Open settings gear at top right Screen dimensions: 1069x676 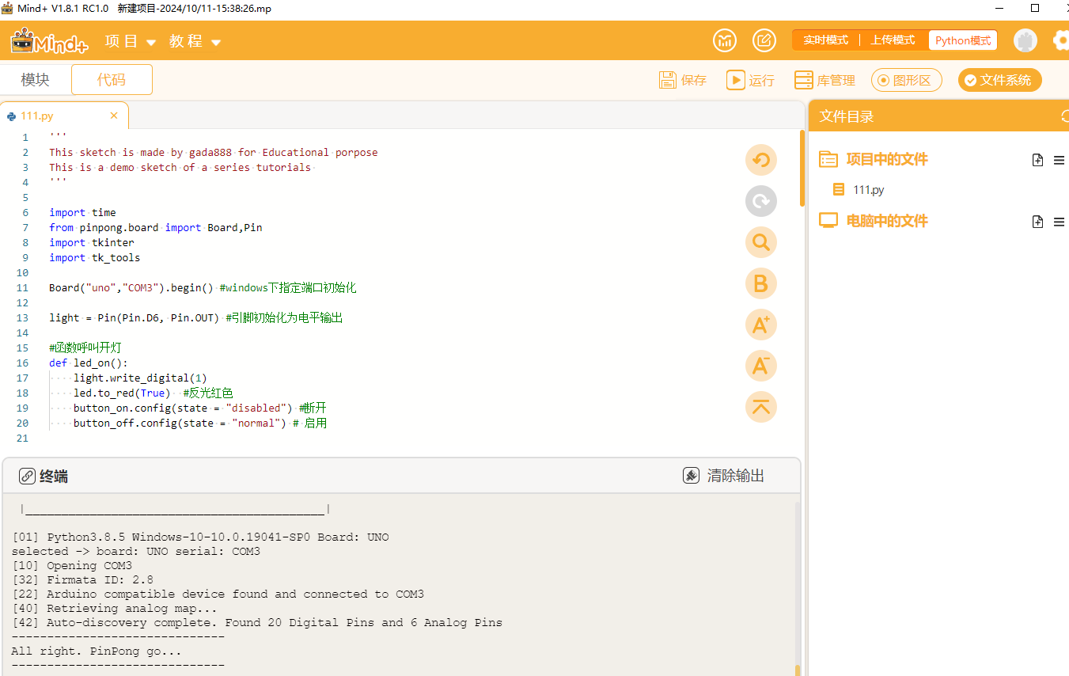[x=1062, y=40]
